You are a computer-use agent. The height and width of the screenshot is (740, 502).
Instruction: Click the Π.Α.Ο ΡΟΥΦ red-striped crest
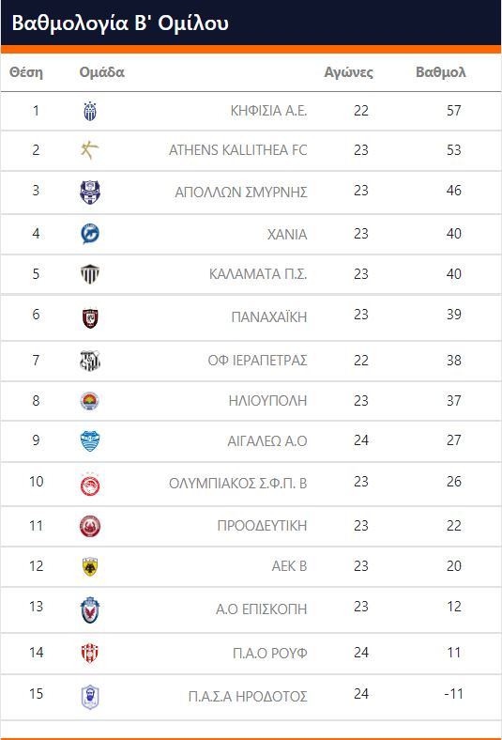point(89,654)
